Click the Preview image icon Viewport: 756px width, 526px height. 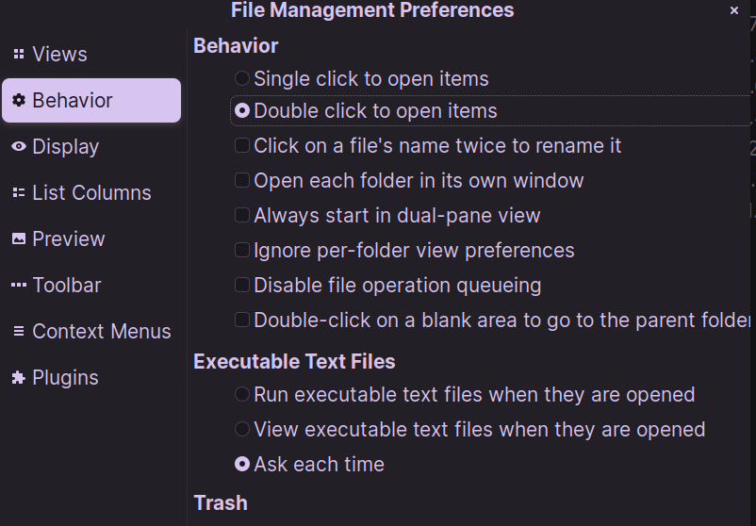(19, 239)
